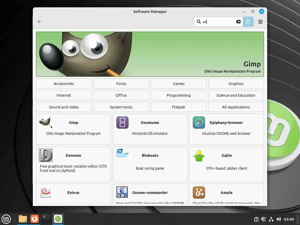Open the Accessories category
300x225 pixels.
(x=64, y=83)
